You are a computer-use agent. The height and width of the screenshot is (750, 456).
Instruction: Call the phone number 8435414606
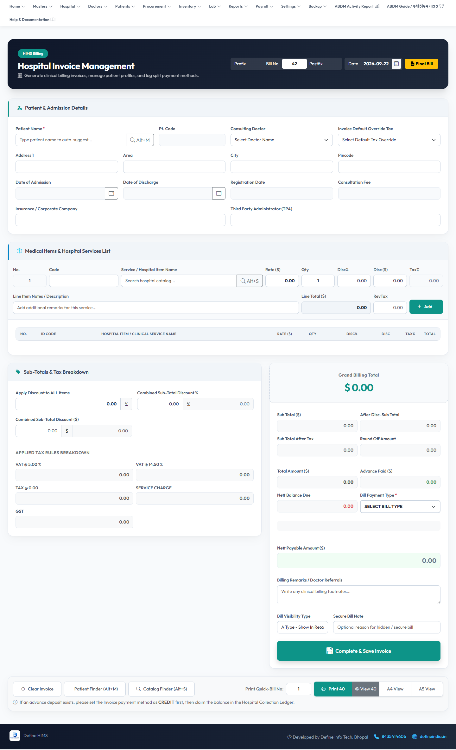click(390, 736)
